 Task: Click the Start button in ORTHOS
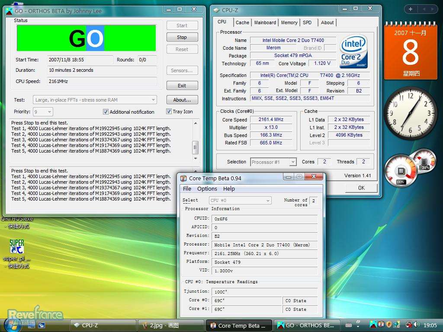[182, 26]
